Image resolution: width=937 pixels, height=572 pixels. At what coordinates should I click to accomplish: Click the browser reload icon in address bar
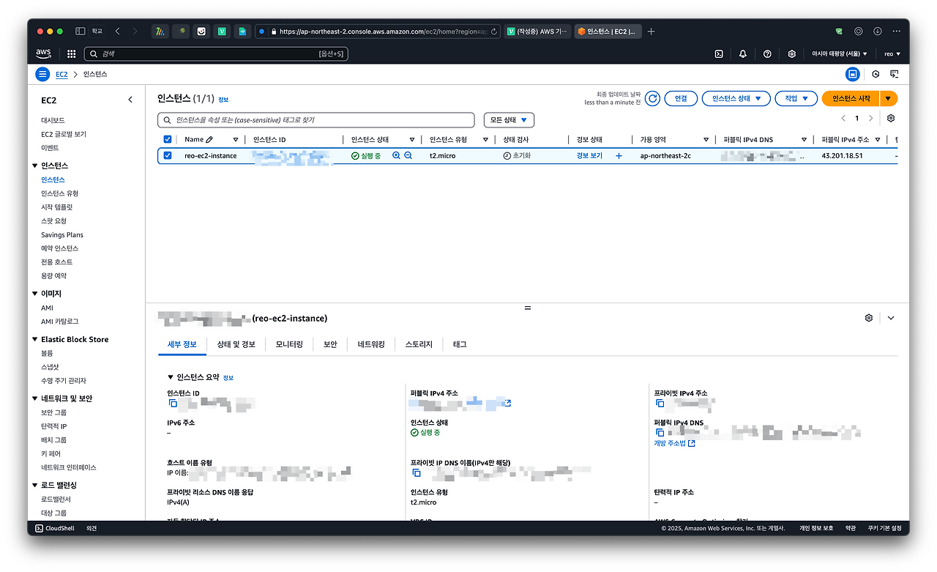[494, 31]
